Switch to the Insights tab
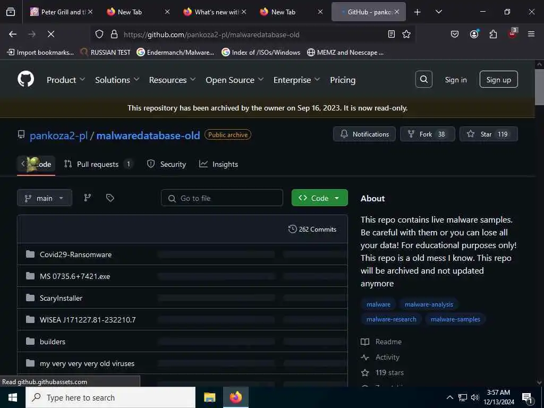 click(218, 164)
